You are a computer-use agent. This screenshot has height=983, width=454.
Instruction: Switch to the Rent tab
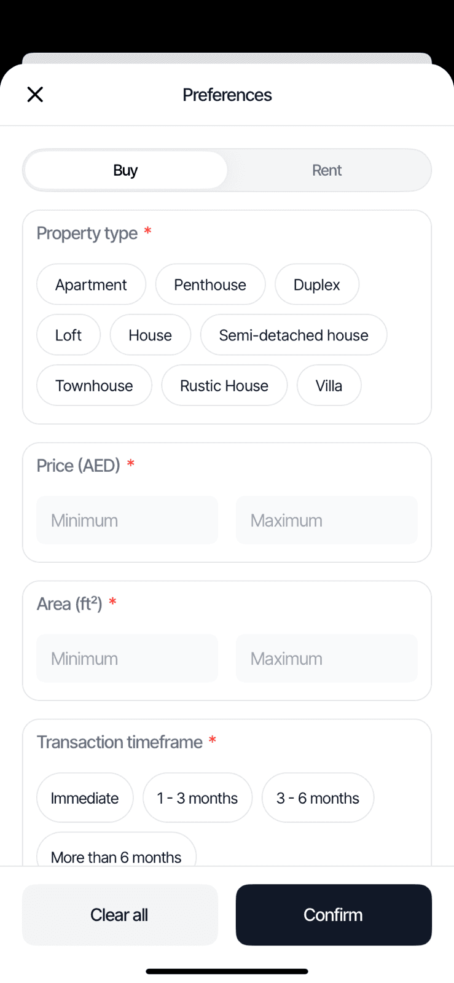(x=326, y=170)
